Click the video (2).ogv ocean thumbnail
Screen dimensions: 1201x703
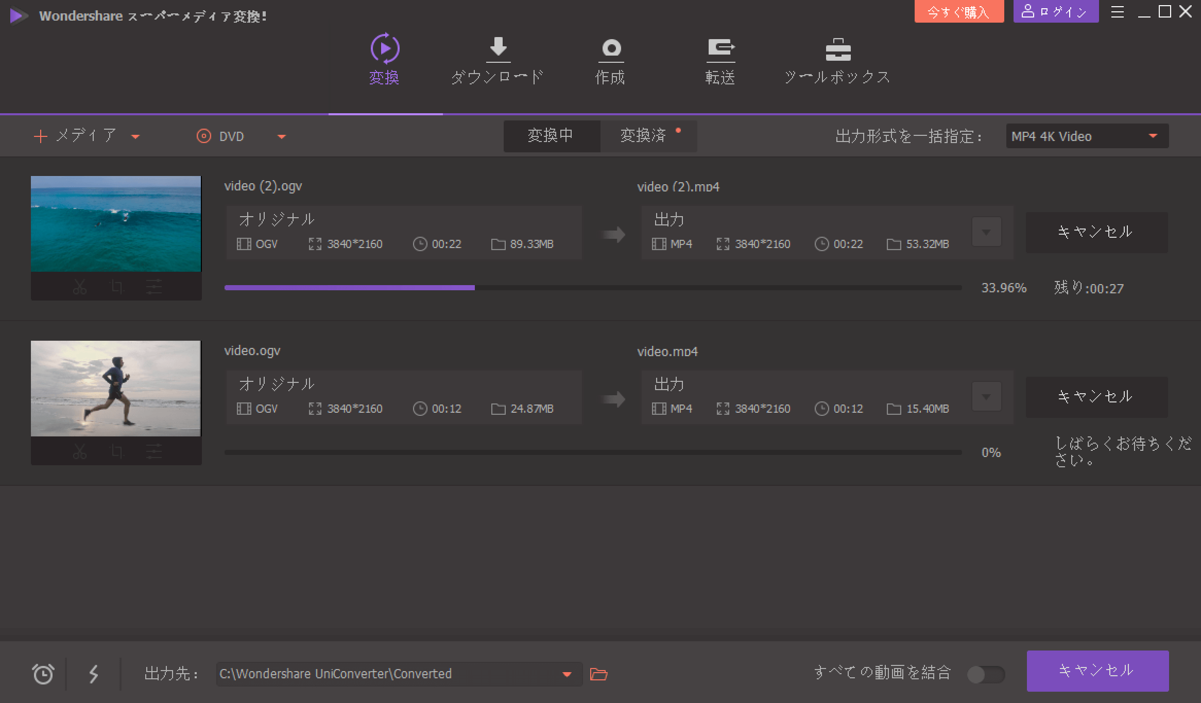pos(116,224)
